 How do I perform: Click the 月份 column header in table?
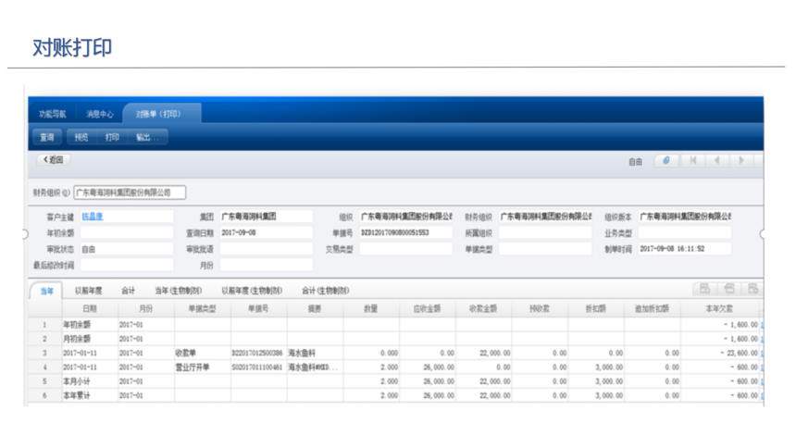[146, 308]
